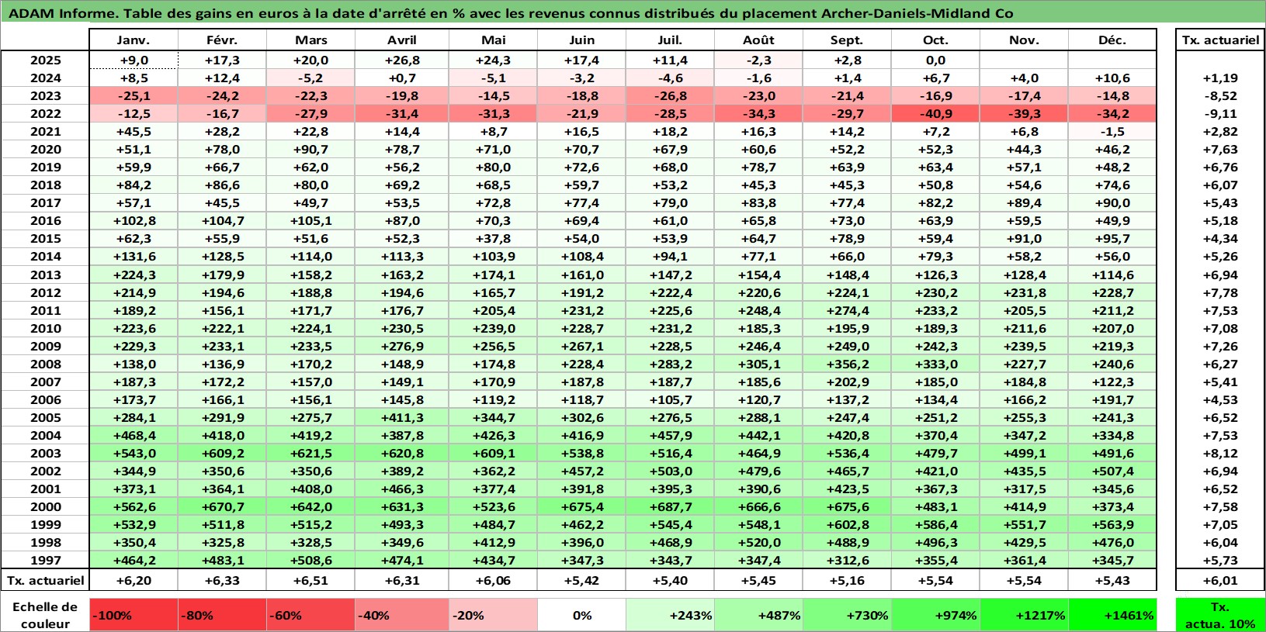Click the Tx. actua. 10% green swatch
1266x632 pixels.
pos(1220,615)
